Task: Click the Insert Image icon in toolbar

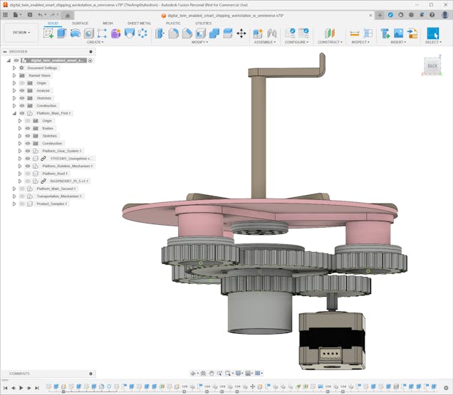Action: tap(398, 33)
